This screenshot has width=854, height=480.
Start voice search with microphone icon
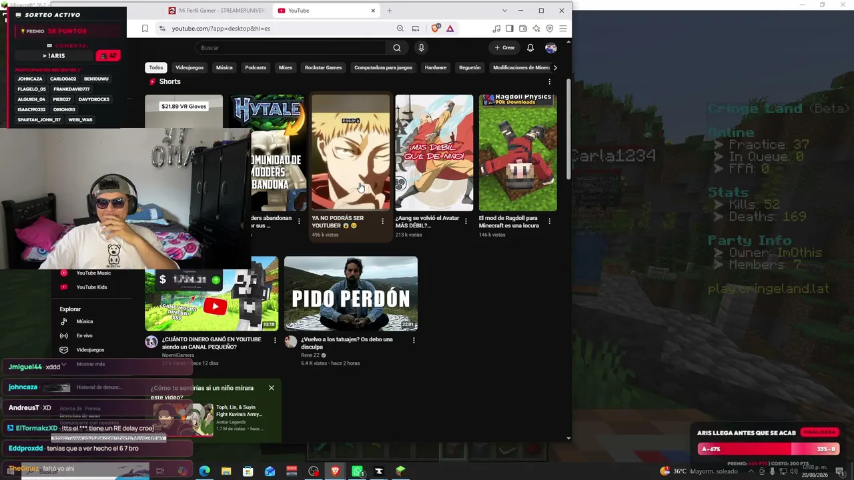tap(421, 48)
